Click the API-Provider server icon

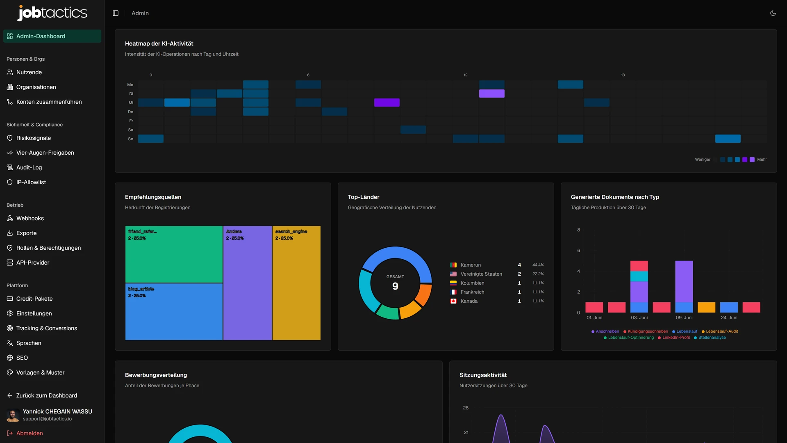click(x=10, y=263)
